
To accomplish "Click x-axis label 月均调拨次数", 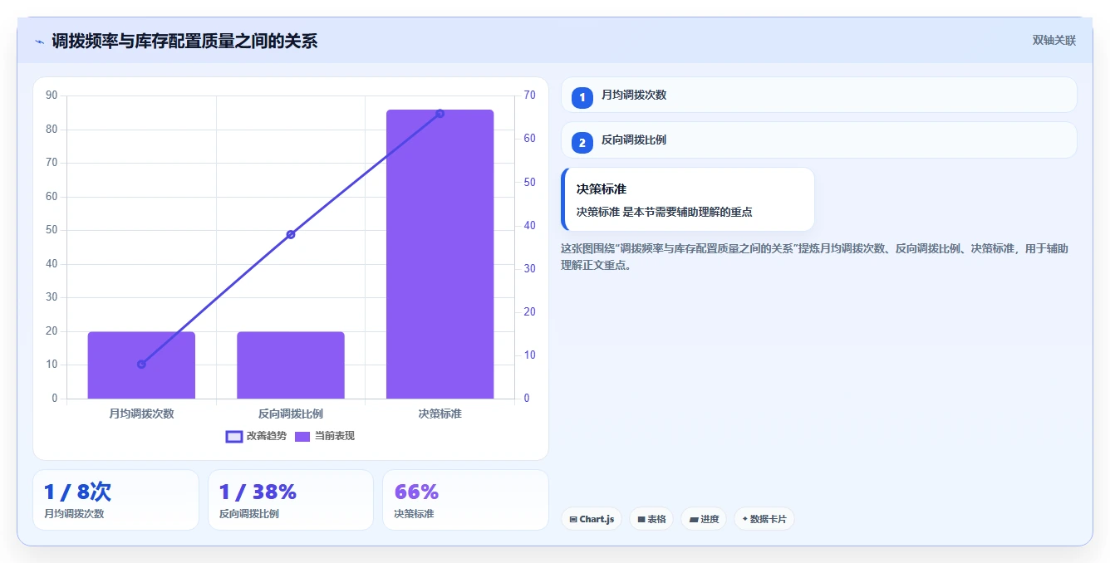I will click(141, 414).
